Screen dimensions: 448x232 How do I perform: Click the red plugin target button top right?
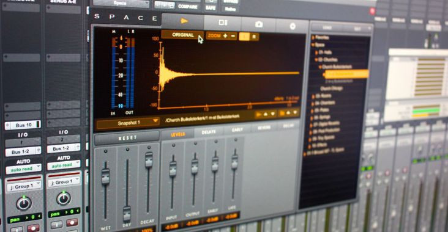click(372, 11)
